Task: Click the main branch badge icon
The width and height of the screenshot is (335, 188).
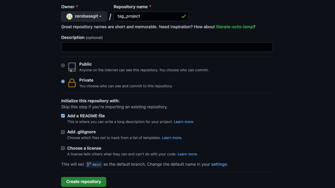Action: tap(89, 164)
